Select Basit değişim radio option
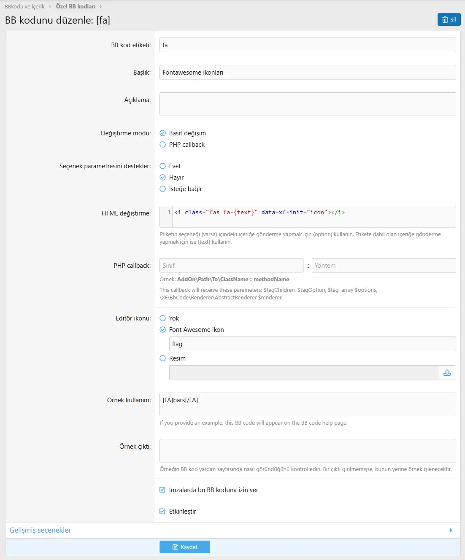Viewport: 465px width, 560px height. pos(162,133)
